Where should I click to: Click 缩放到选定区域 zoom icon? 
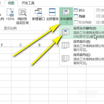[22, 16]
